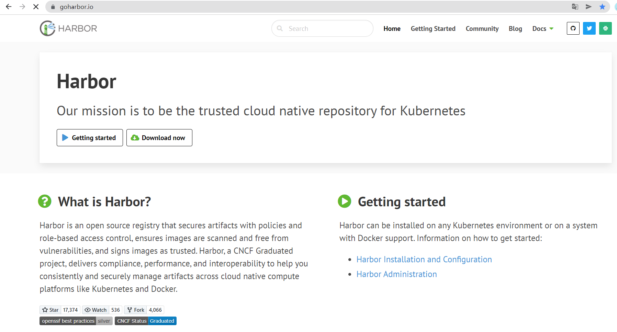
Task: Open the translate page icon
Action: [575, 7]
